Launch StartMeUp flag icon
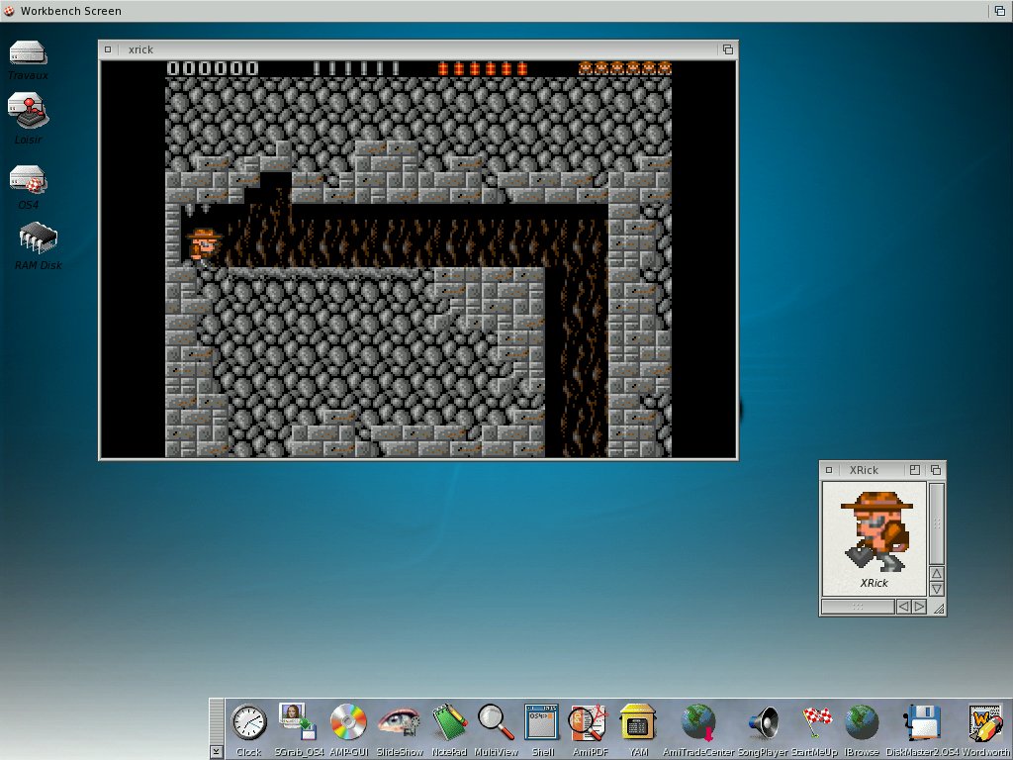Viewport: 1013px width, 760px height. 816,722
